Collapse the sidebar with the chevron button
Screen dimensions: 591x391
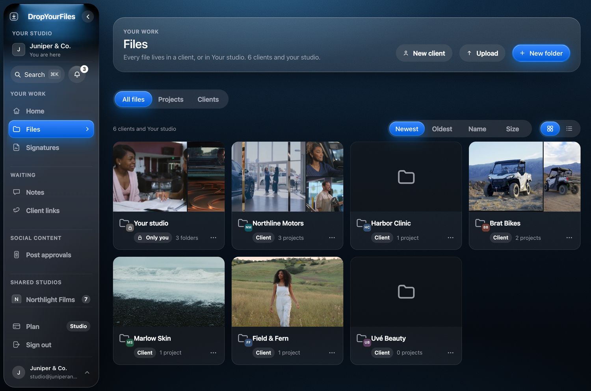[x=88, y=17]
